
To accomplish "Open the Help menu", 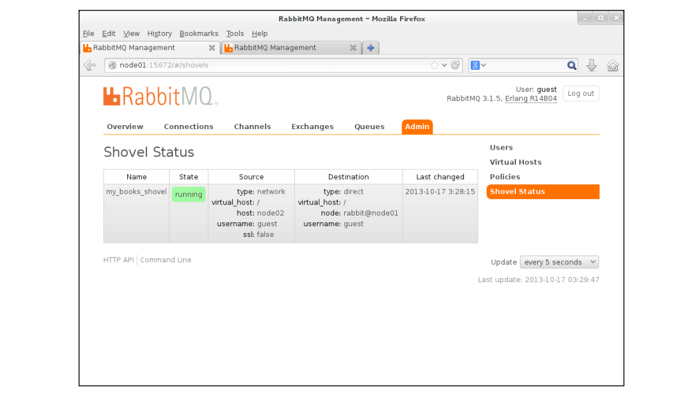I will 260,33.
